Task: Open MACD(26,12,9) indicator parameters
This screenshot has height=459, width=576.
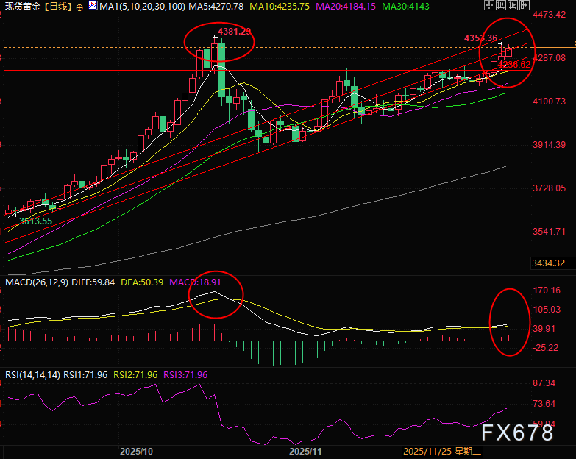Action: point(37,282)
